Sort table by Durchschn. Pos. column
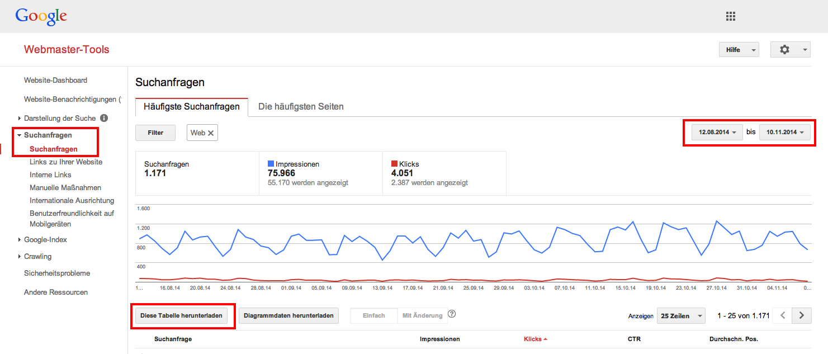Viewport: 828px width, 354px height. coord(734,339)
